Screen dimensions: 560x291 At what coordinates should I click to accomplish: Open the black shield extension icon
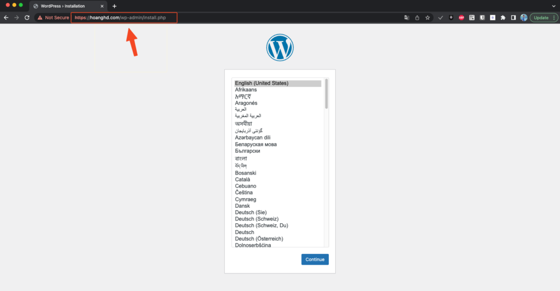point(451,18)
